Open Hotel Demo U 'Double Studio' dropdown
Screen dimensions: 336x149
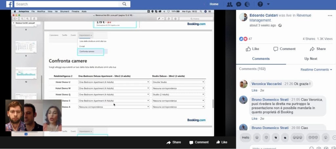pos(178,82)
